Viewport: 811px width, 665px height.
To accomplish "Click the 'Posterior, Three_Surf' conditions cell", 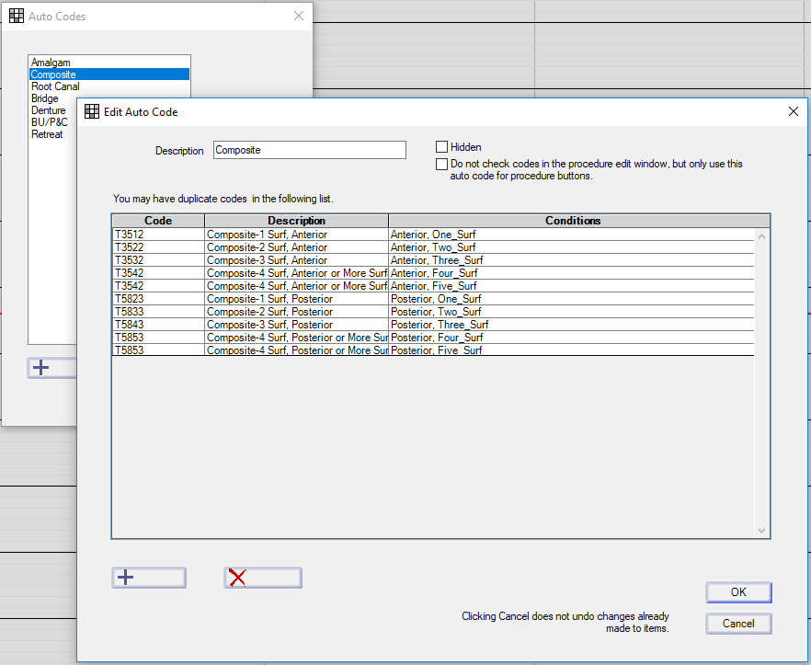I will pyautogui.click(x=572, y=325).
